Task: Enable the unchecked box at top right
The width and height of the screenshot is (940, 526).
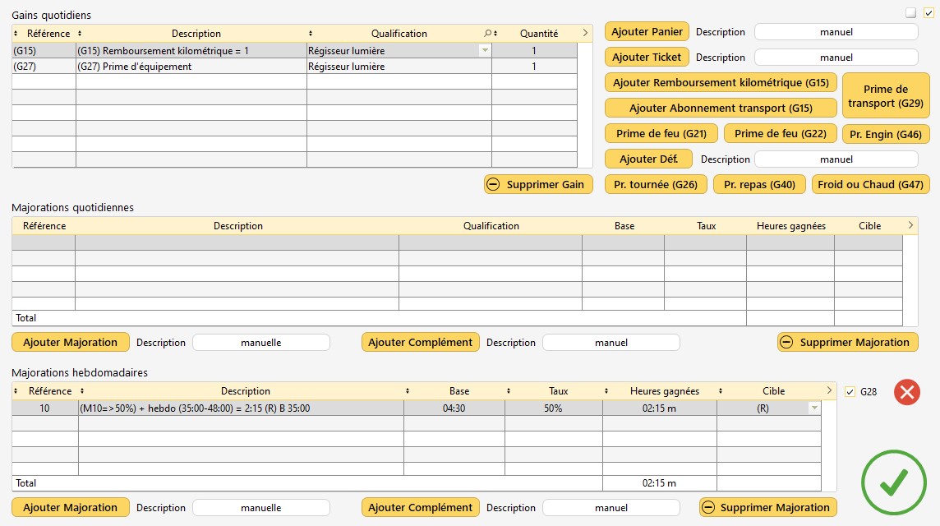Action: click(x=910, y=12)
